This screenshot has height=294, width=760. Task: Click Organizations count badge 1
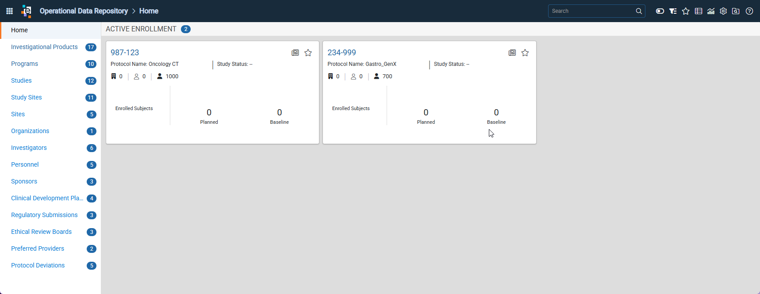tap(92, 131)
